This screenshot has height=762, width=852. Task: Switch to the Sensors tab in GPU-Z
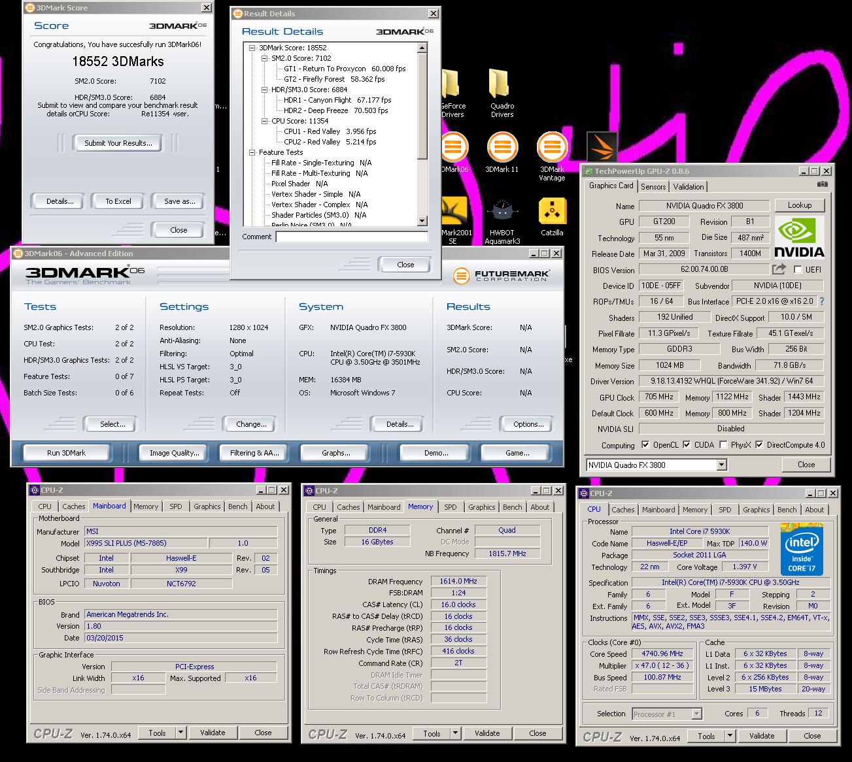[653, 187]
